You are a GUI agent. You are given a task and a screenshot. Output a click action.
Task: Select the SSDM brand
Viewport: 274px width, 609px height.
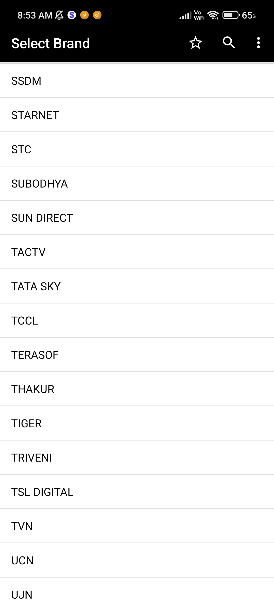pyautogui.click(x=137, y=81)
